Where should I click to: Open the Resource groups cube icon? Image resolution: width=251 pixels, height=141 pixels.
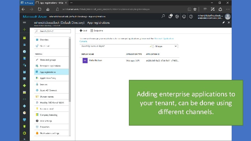(x=24, y=45)
